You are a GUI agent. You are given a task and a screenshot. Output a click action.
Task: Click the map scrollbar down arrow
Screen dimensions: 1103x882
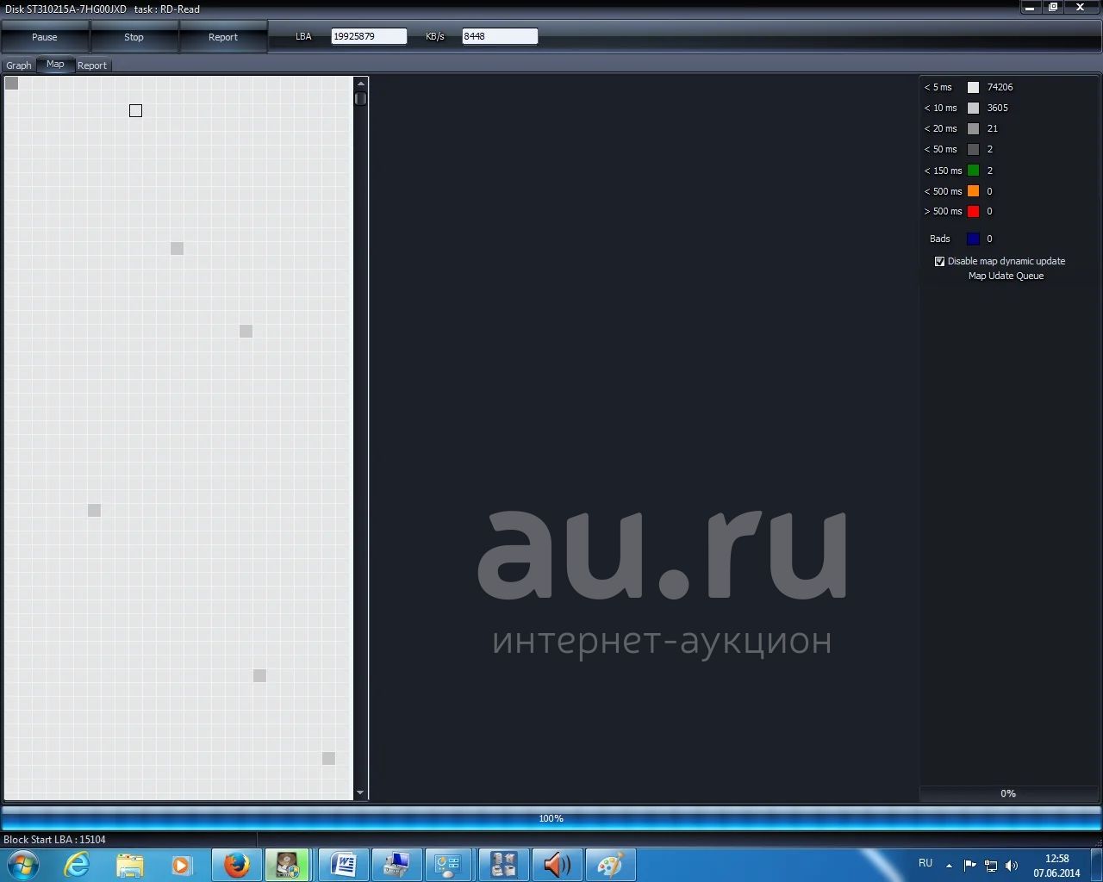360,792
